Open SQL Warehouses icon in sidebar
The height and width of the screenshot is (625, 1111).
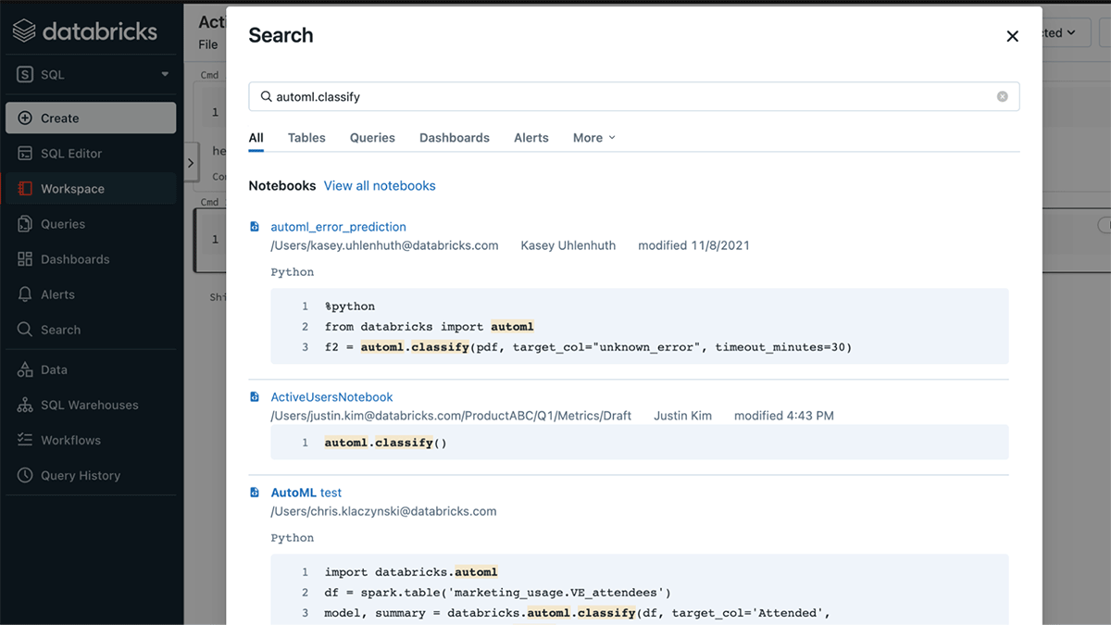[x=25, y=406]
